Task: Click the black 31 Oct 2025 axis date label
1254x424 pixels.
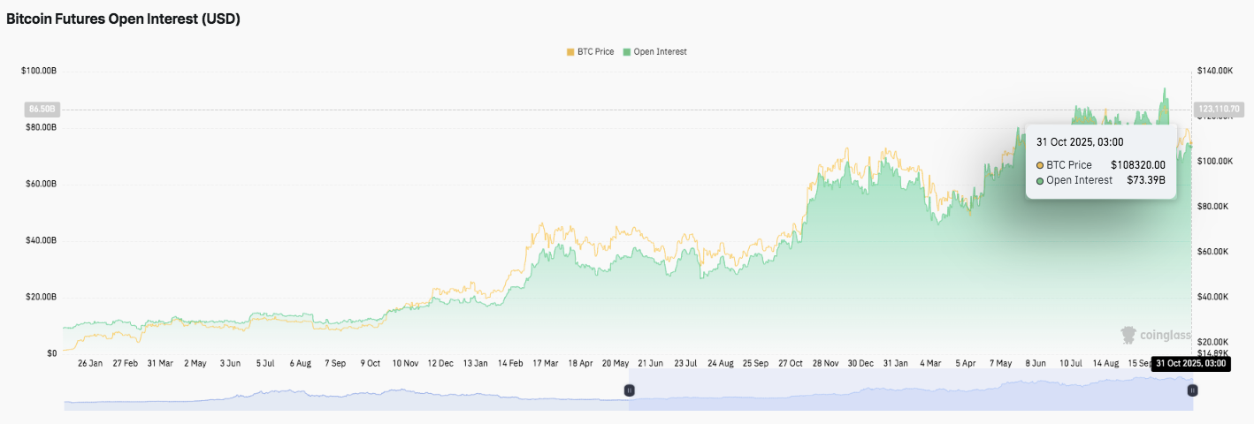Action: click(1190, 363)
